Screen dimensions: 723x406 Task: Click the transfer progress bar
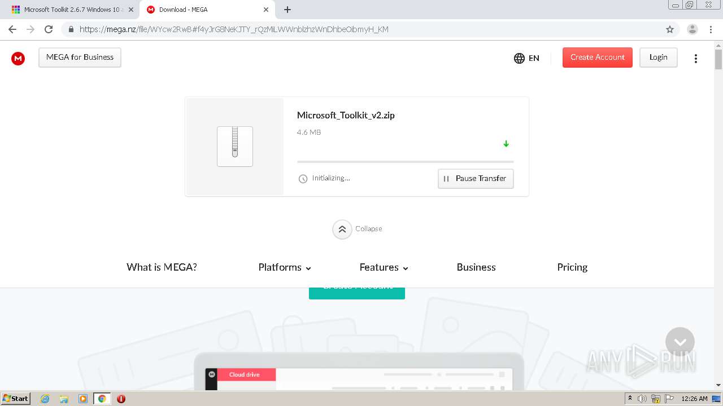pyautogui.click(x=406, y=162)
